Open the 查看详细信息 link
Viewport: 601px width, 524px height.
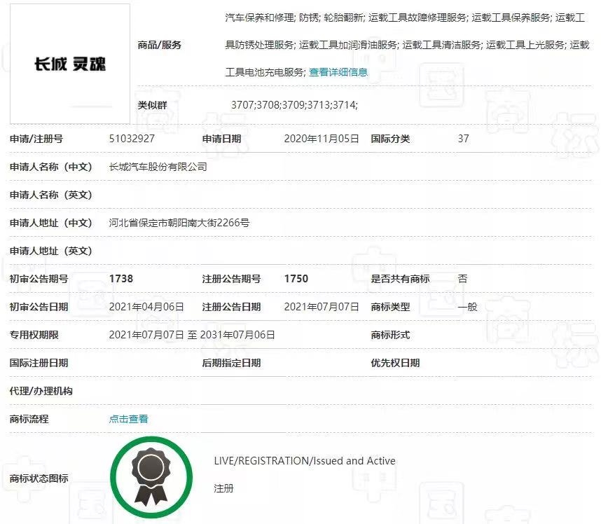(x=338, y=72)
